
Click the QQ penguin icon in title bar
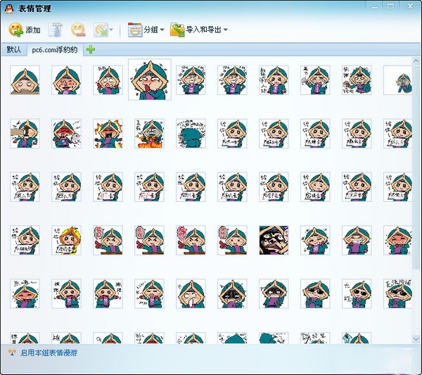point(8,8)
